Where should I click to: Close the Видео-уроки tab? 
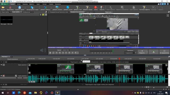coord(94,12)
